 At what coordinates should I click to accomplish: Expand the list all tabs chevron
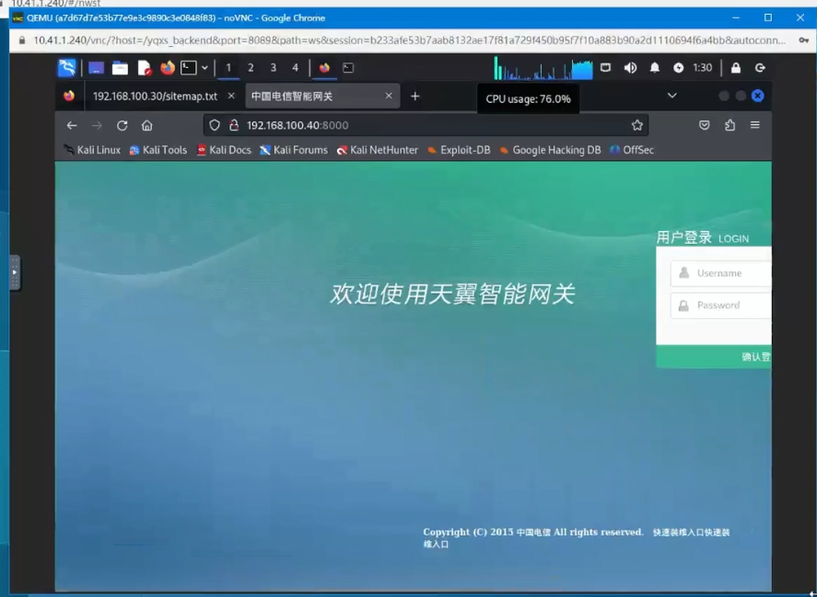[672, 96]
